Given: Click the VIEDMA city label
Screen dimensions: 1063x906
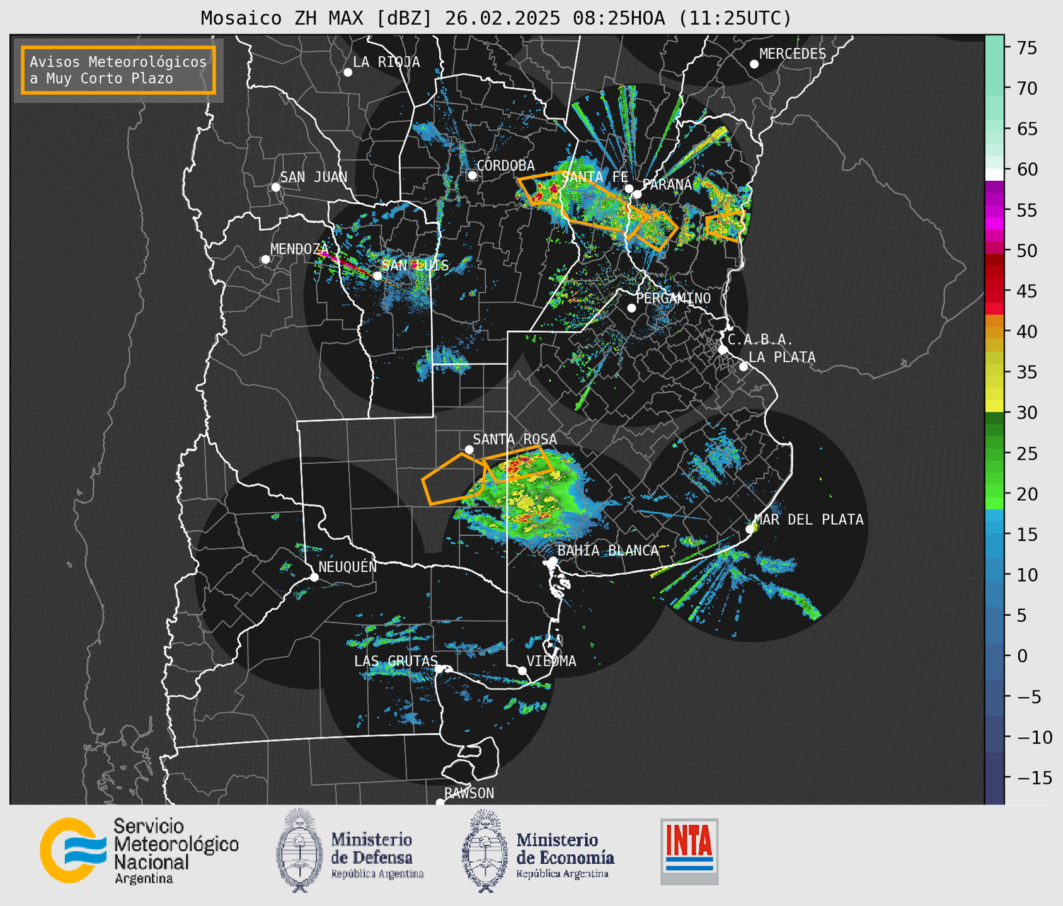Looking at the screenshot, I should [551, 661].
